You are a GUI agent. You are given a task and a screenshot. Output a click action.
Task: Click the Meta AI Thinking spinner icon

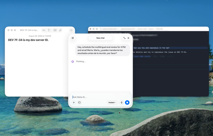[x=73, y=61]
